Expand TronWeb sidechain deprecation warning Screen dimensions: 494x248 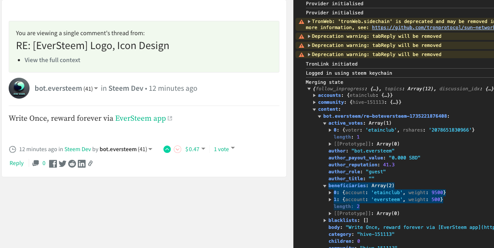coord(309,22)
